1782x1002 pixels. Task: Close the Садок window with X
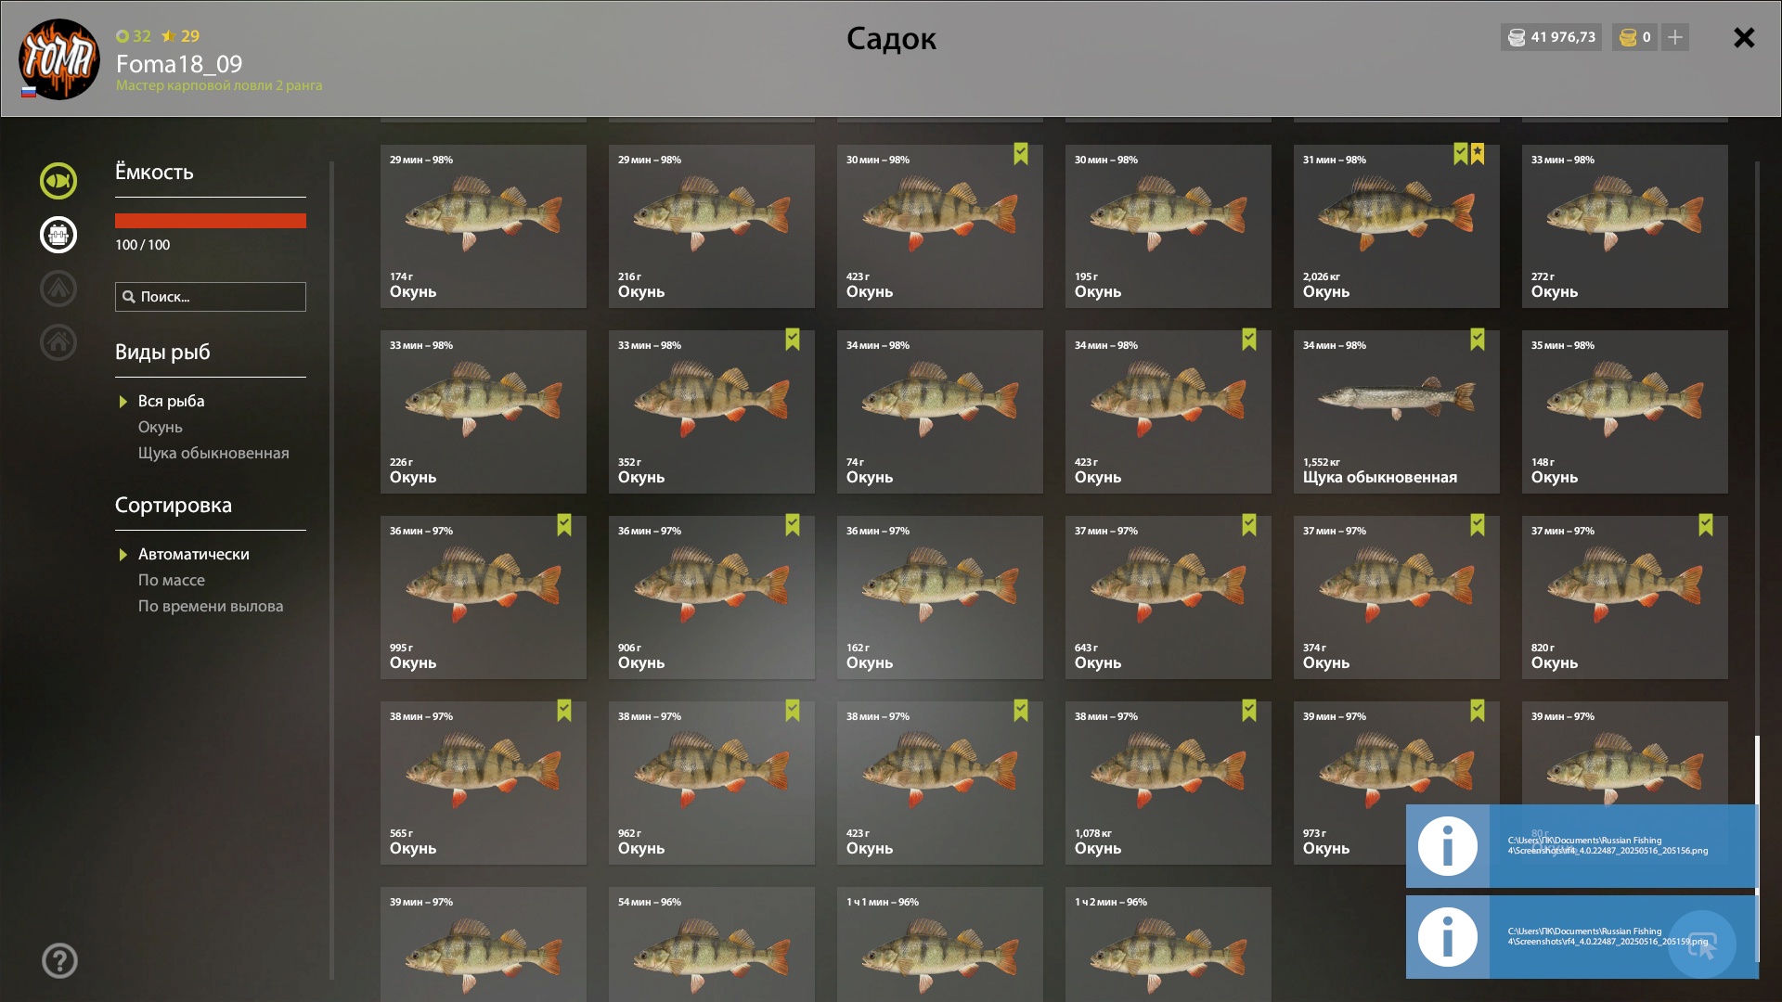(x=1744, y=37)
